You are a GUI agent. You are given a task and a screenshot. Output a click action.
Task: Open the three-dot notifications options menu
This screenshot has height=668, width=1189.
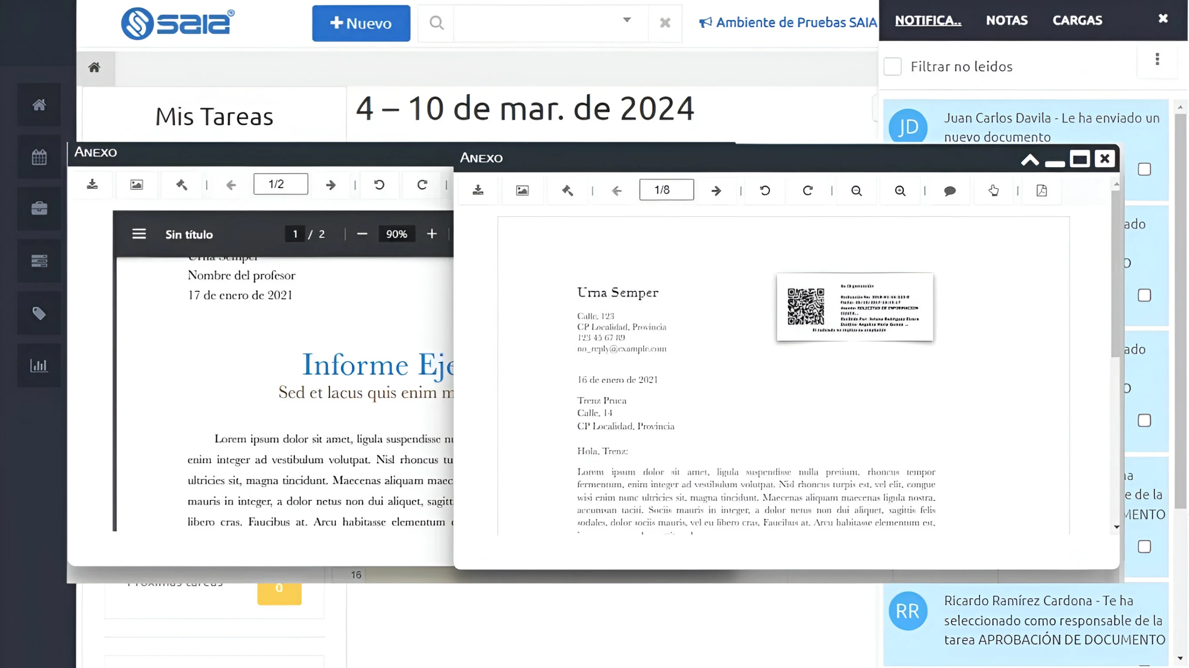1157,59
